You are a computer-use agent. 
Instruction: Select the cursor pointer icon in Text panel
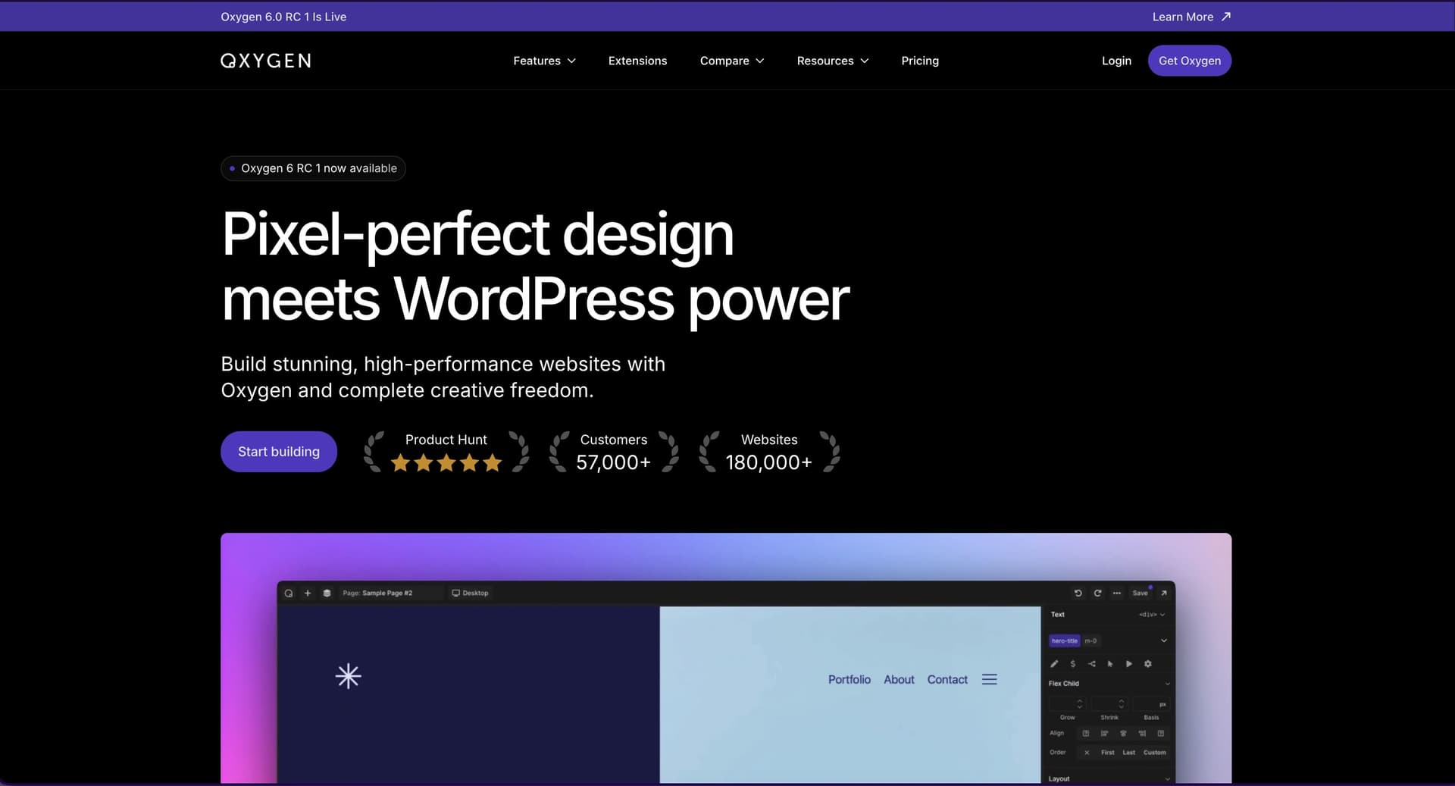[x=1110, y=664]
